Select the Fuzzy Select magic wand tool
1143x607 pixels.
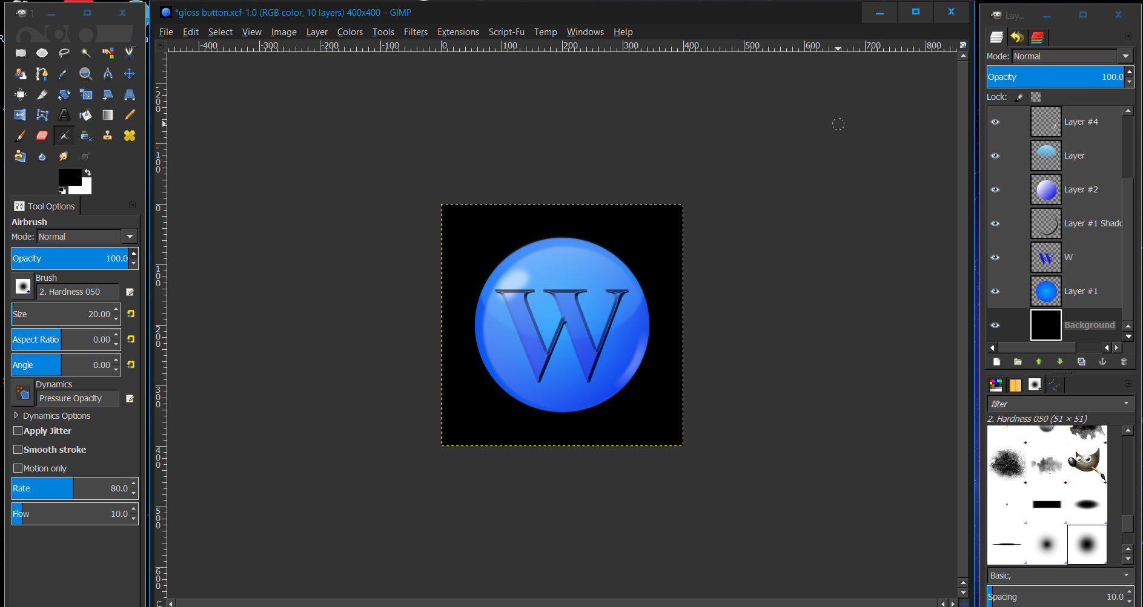[x=85, y=53]
